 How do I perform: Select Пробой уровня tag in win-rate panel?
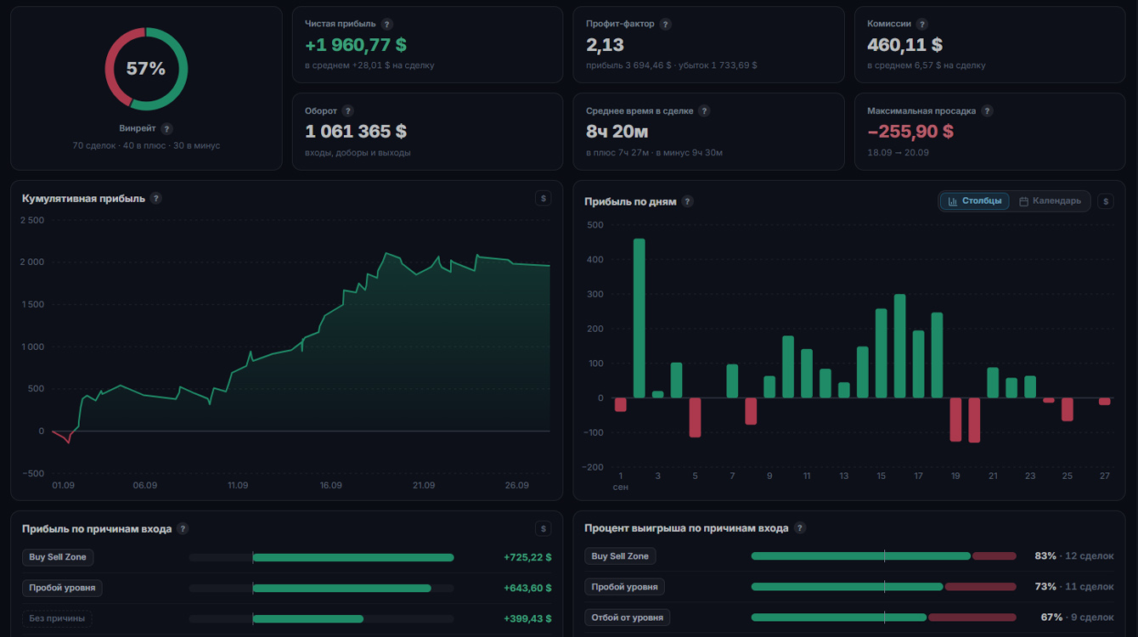pyautogui.click(x=624, y=587)
